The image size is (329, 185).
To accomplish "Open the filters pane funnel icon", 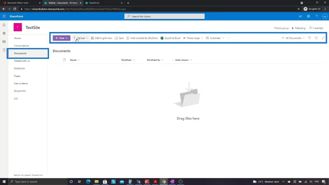I will [309, 38].
